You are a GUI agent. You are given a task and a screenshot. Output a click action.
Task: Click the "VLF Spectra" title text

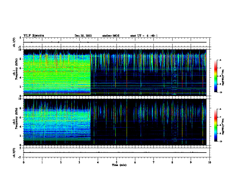[x=34, y=36]
